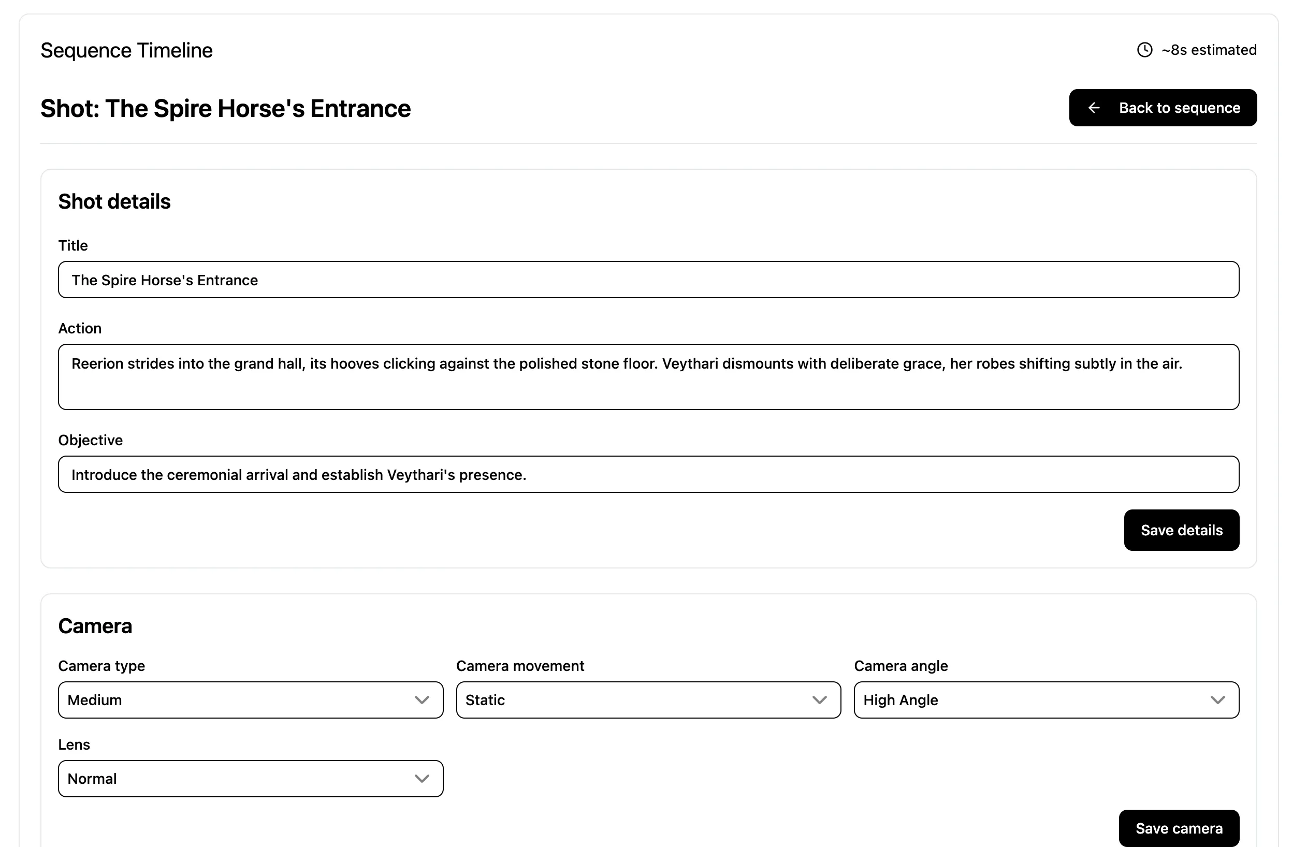Click the Camera angle label
Image resolution: width=1307 pixels, height=847 pixels.
coord(901,666)
